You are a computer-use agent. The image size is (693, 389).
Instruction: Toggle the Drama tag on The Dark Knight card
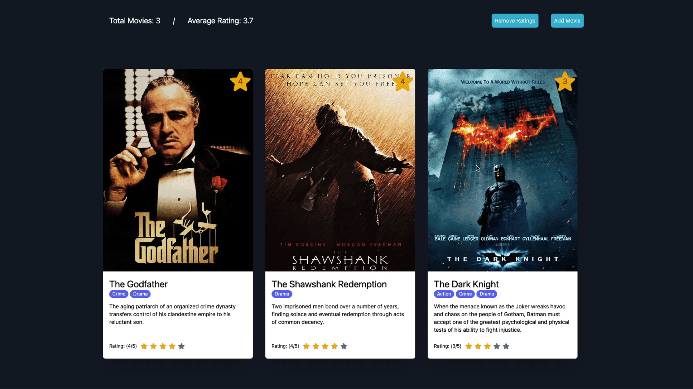pyautogui.click(x=487, y=294)
